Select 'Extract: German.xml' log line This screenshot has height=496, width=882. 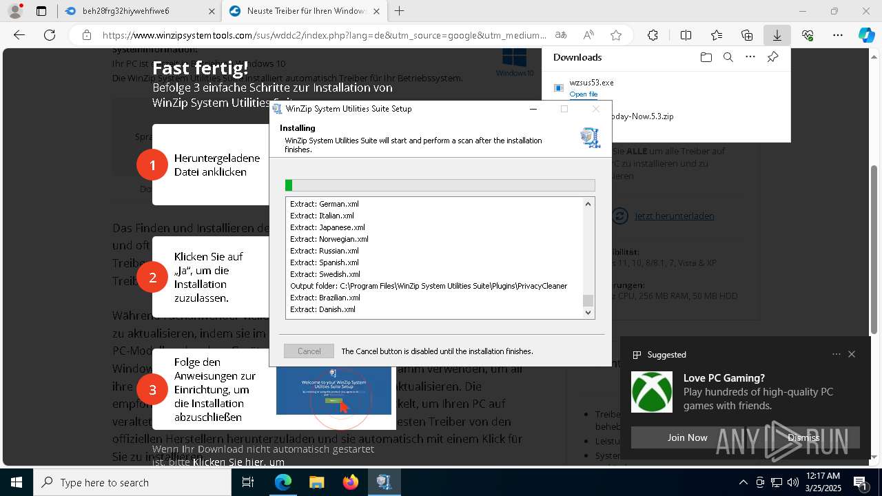click(x=325, y=204)
